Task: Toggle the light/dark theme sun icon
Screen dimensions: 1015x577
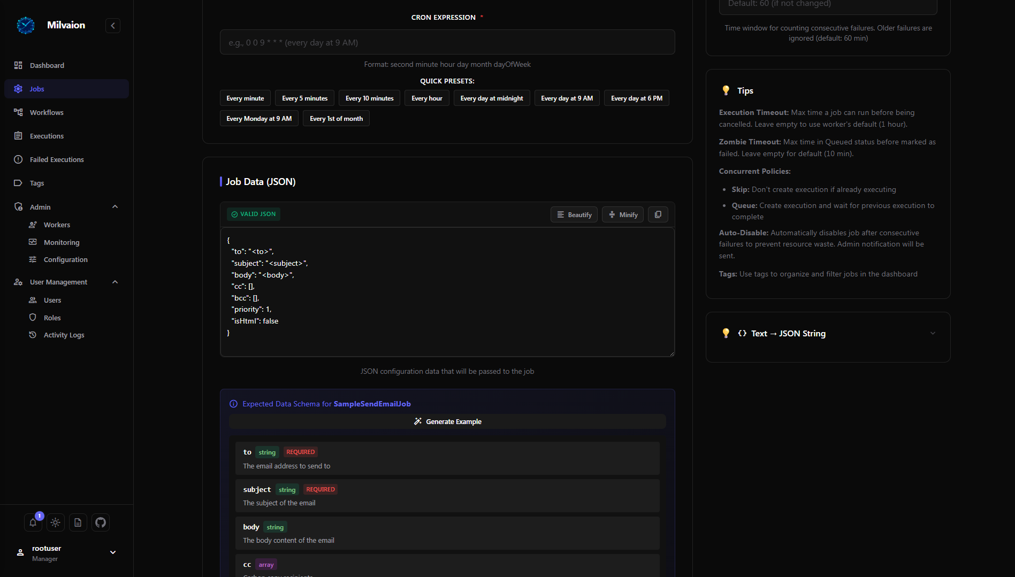Action: [56, 522]
